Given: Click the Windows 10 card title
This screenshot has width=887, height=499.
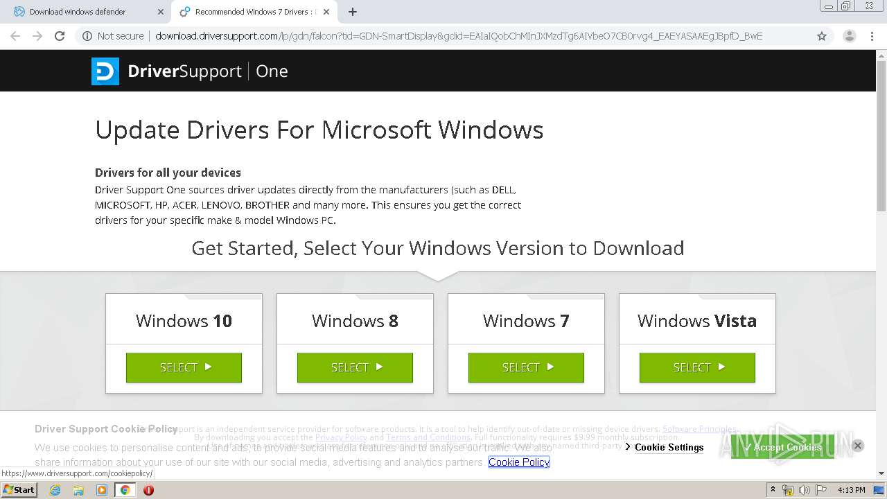Looking at the screenshot, I should [184, 321].
